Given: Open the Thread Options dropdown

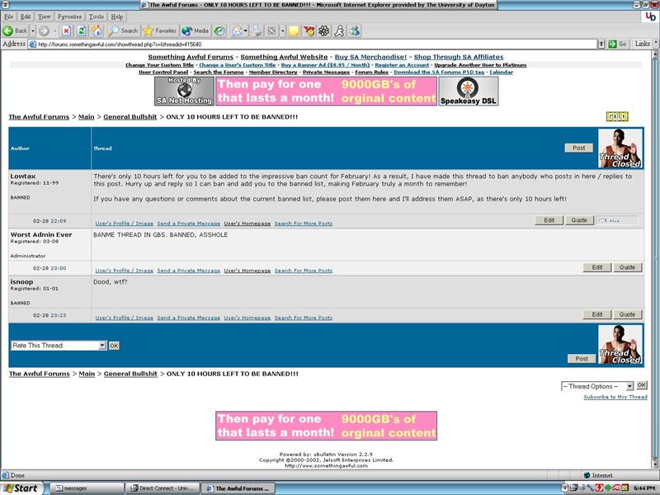Looking at the screenshot, I should [629, 386].
